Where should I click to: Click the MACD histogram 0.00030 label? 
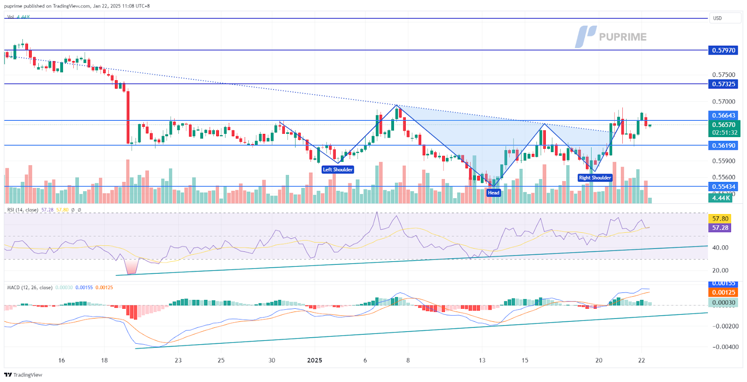(723, 303)
